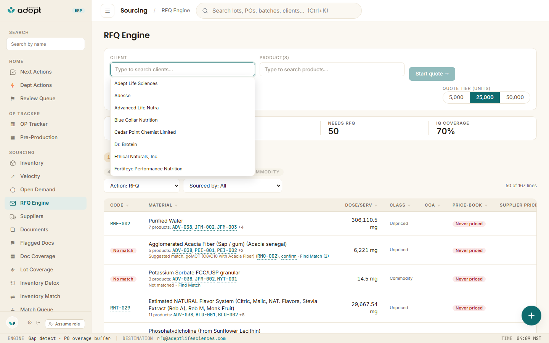Choose Adesse from the client list
Image resolution: width=549 pixels, height=343 pixels.
183,96
